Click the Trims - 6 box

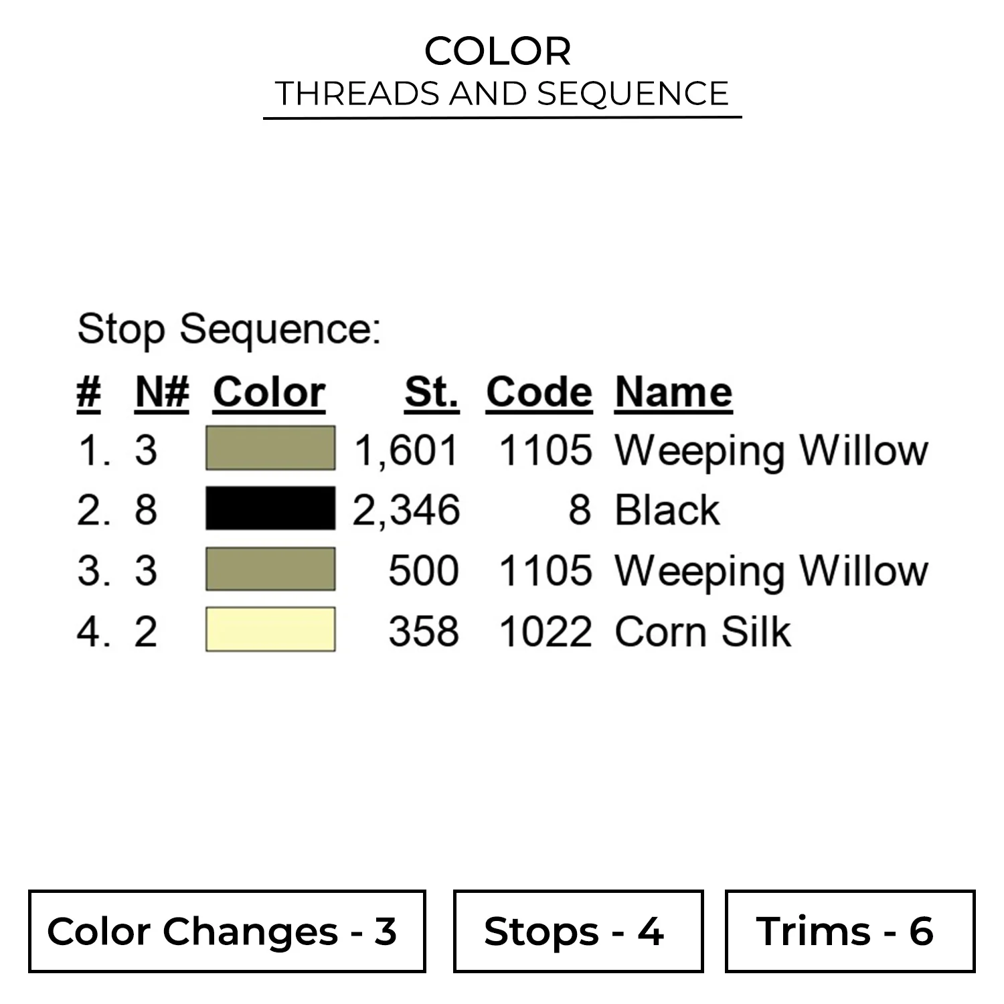click(x=849, y=931)
